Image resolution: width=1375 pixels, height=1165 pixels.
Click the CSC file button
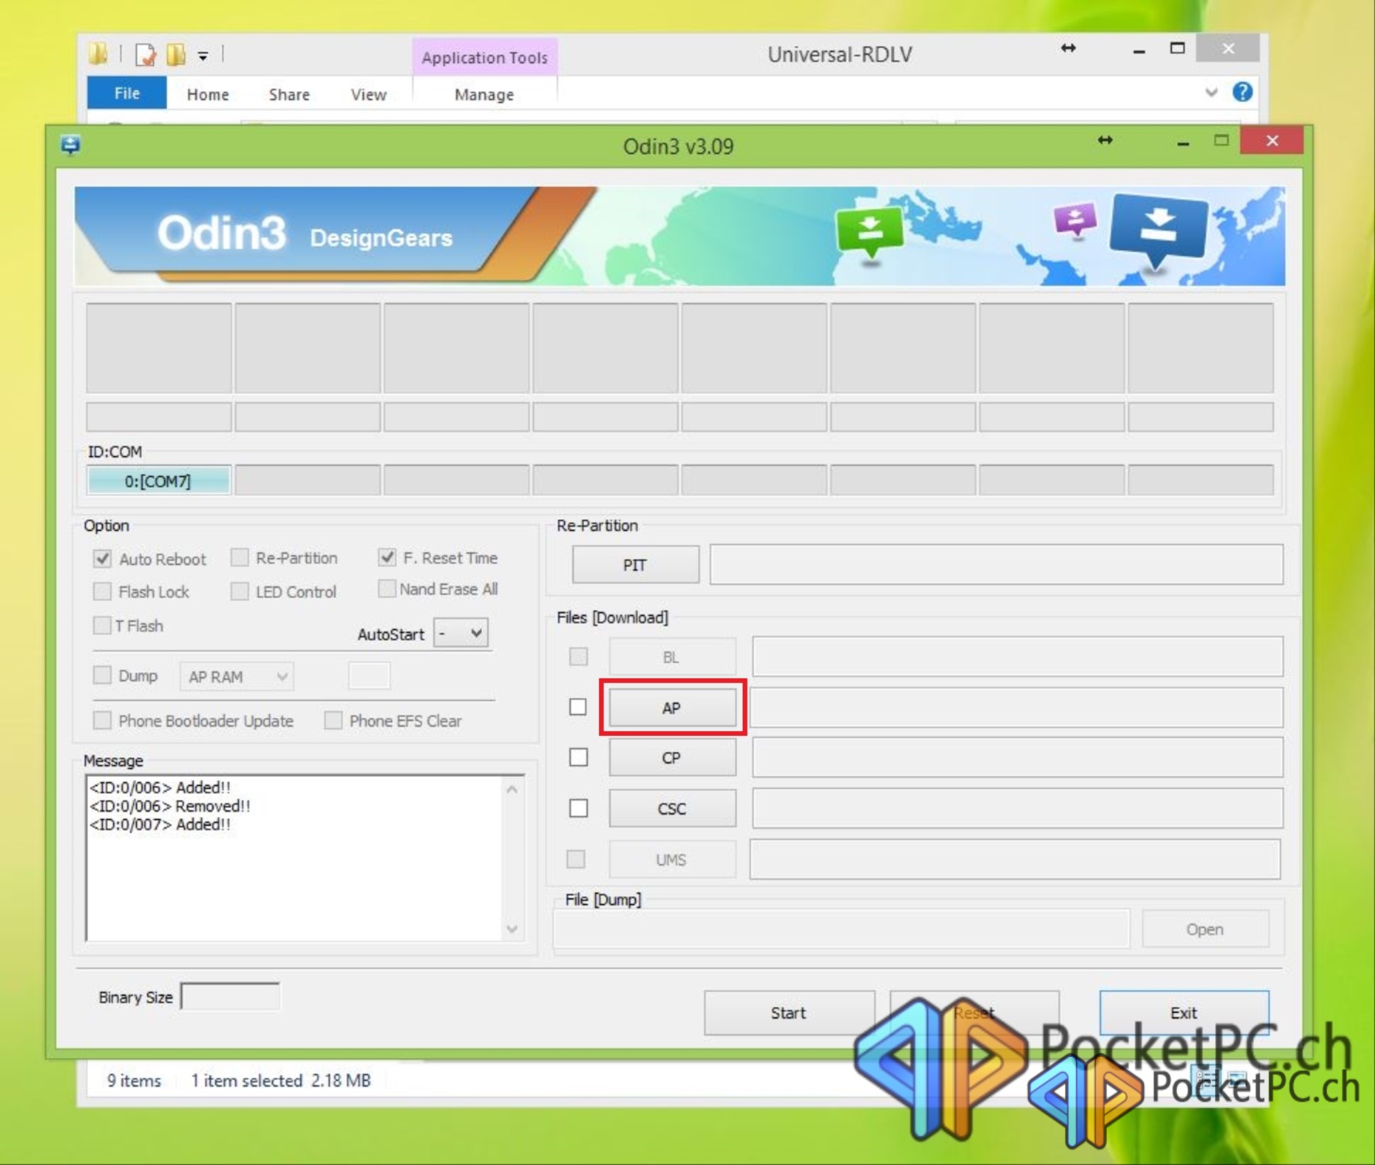coord(672,808)
